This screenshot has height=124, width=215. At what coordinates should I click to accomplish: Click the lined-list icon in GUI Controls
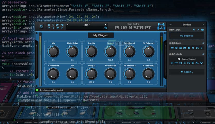tap(193, 63)
